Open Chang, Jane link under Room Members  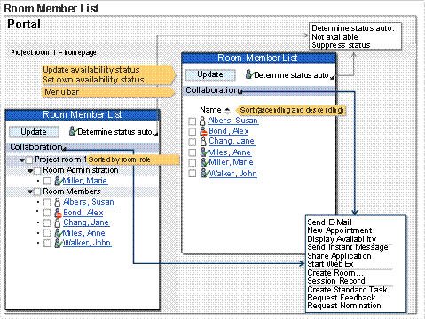click(86, 222)
